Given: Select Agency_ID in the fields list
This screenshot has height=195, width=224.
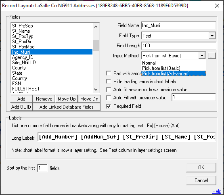Looking at the screenshot, I should coord(52,57).
